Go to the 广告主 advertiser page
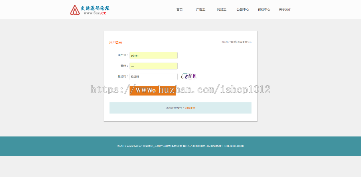 point(201,9)
